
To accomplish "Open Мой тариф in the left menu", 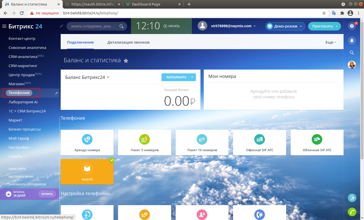I will [x=19, y=138].
